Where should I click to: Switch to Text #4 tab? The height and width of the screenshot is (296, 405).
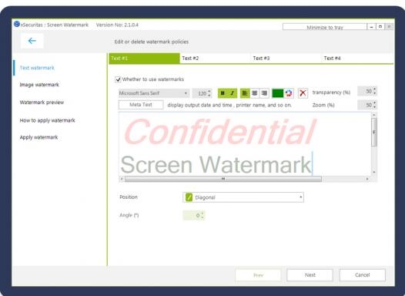(x=358, y=58)
